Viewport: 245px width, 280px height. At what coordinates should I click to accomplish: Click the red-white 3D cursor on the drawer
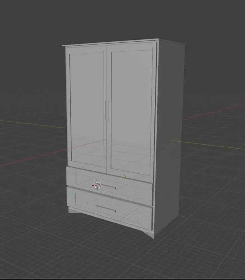point(97,185)
